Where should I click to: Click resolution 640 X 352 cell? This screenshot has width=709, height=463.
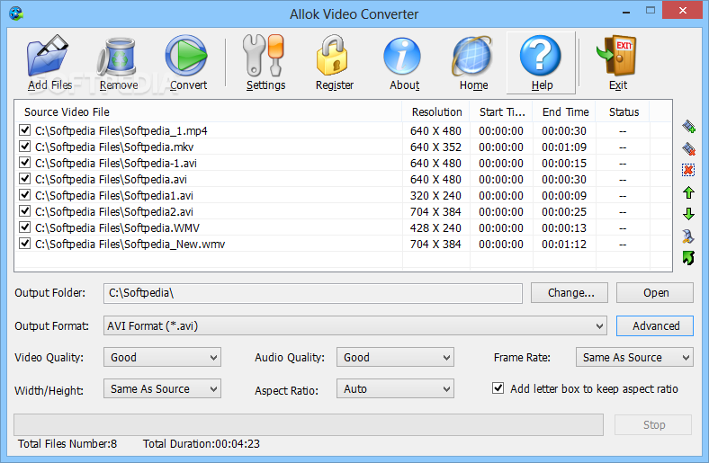point(435,147)
